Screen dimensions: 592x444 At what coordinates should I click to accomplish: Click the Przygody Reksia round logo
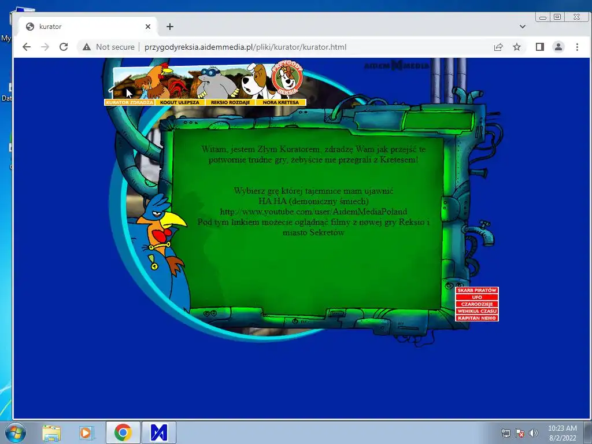coord(287,79)
